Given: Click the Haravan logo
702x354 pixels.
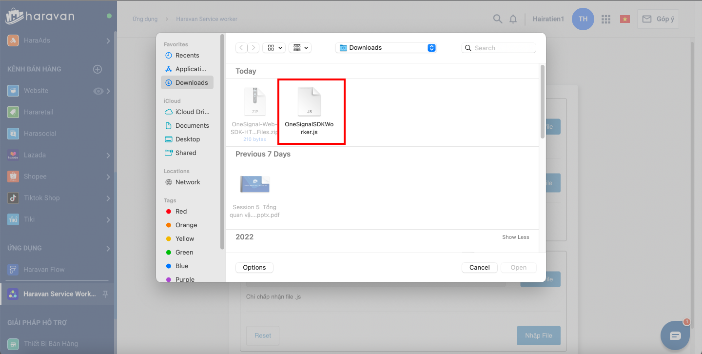Looking at the screenshot, I should [40, 17].
